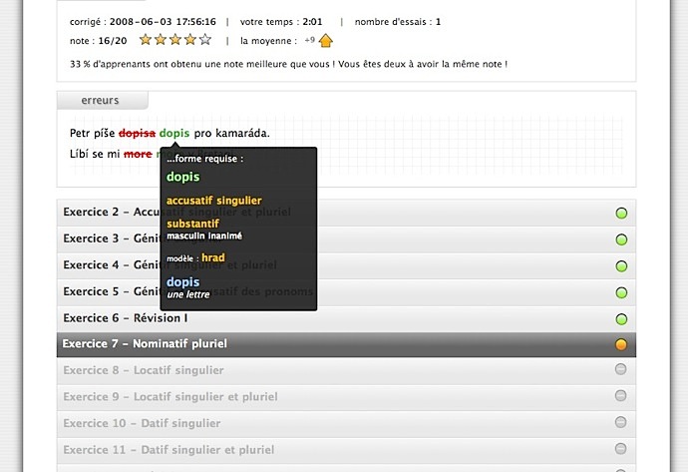Image resolution: width=688 pixels, height=472 pixels.
Task: Open Exercice 10 – Datif singulier
Action: pyautogui.click(x=346, y=424)
